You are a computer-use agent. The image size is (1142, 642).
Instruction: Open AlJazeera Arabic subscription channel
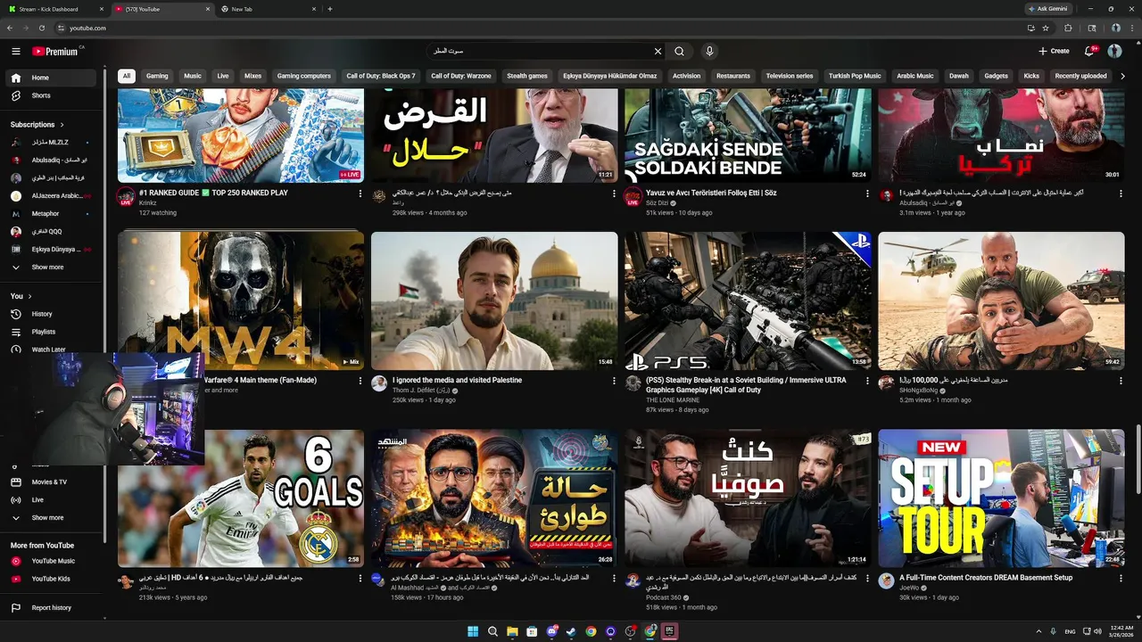pyautogui.click(x=52, y=196)
